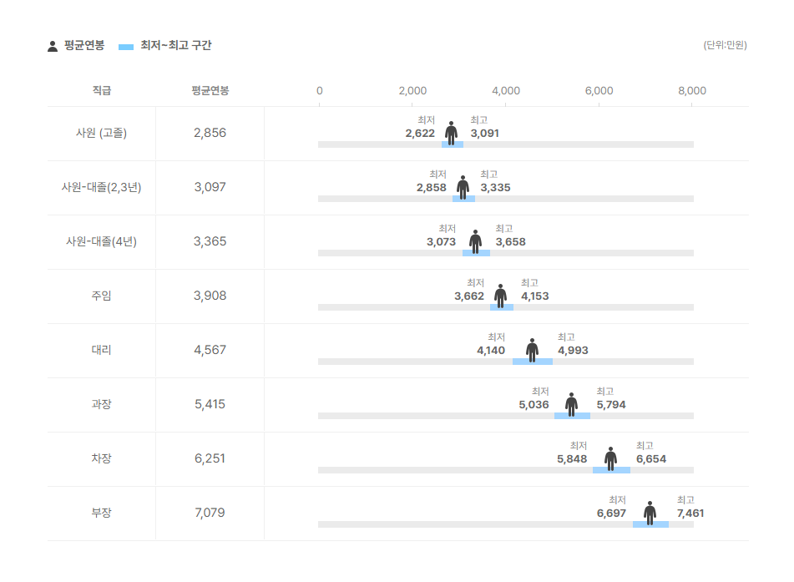Click the person icon in 대리 row
794x582 pixels.
click(532, 350)
